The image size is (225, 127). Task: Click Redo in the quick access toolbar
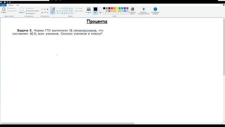pos(10,2)
